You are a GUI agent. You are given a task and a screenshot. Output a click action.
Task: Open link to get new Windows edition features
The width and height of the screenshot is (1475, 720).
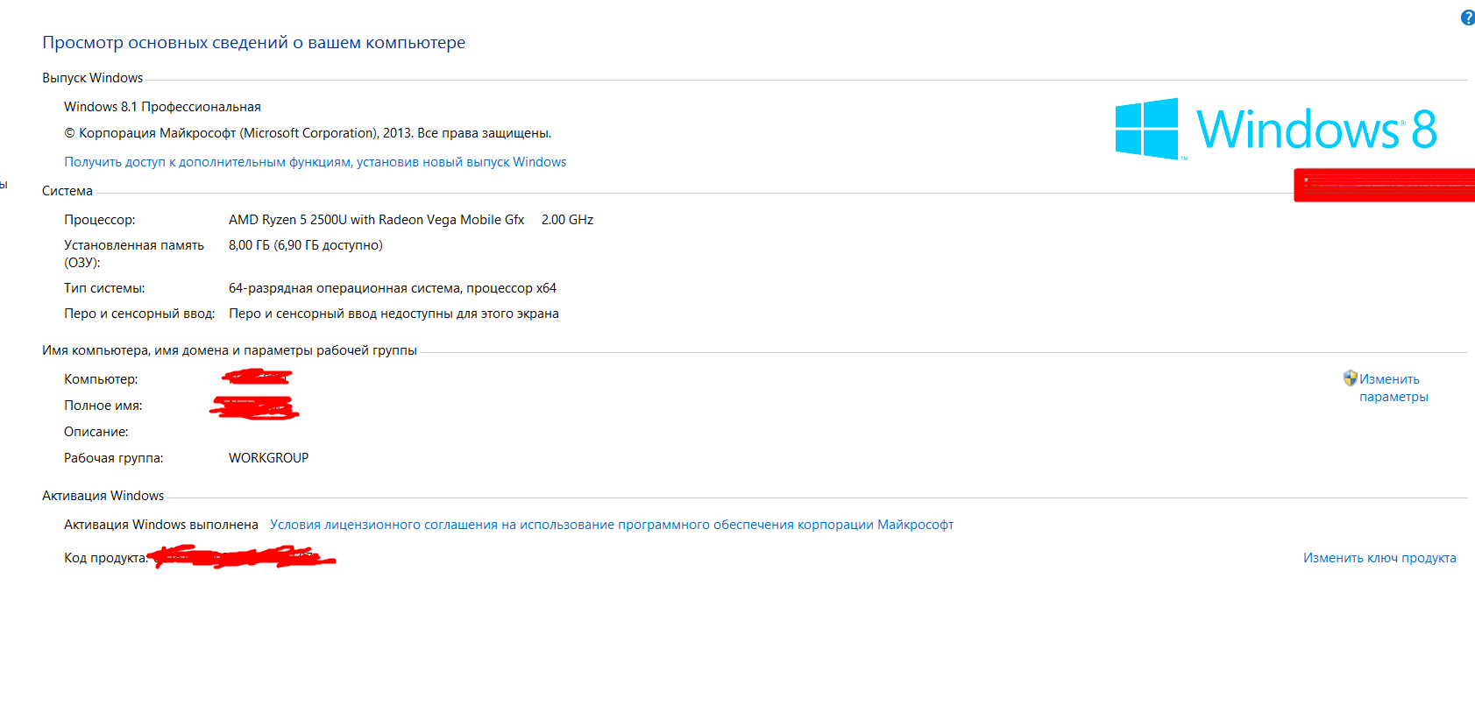[x=315, y=162]
